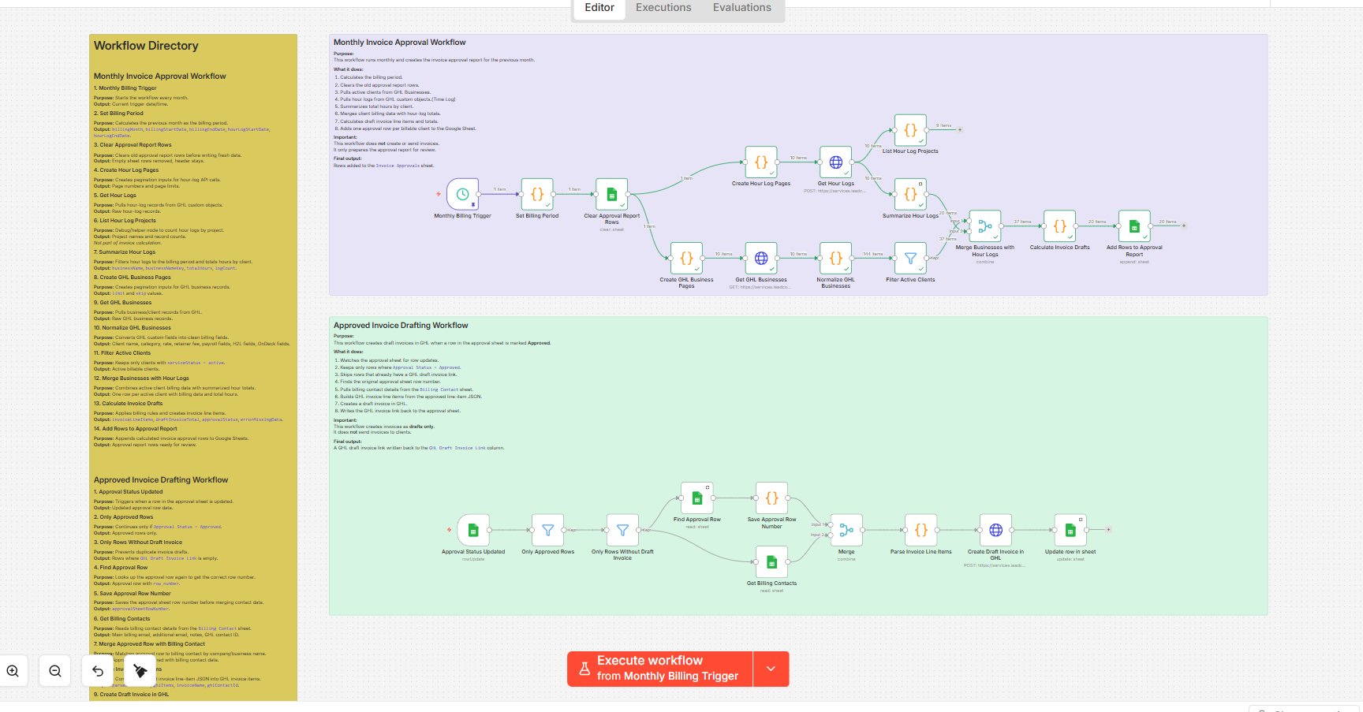Select the Save Approval Row Number node

click(x=772, y=498)
